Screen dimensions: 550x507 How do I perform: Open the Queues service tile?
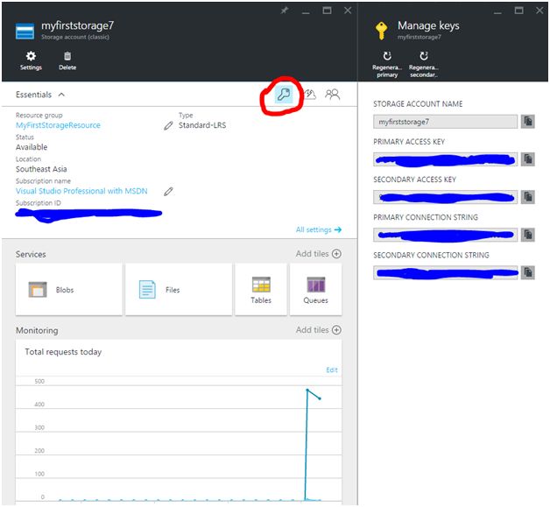(x=315, y=290)
